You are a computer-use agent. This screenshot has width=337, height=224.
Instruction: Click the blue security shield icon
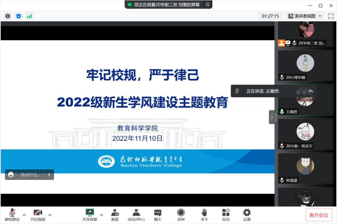coord(19,16)
